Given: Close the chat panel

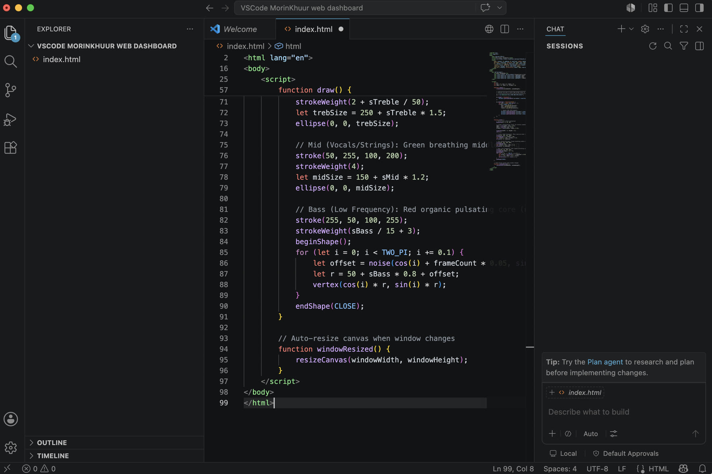Looking at the screenshot, I should coord(699,29).
